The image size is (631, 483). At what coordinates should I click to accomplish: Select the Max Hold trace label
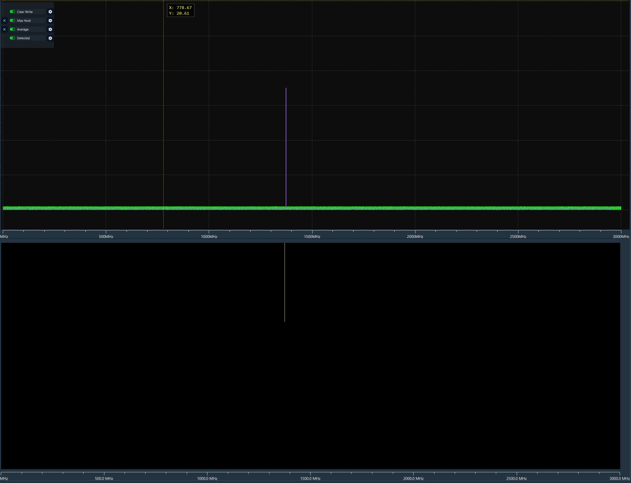click(x=24, y=21)
